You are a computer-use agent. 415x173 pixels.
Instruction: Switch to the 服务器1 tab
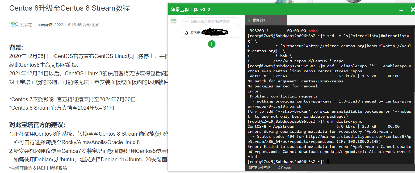pos(266,20)
